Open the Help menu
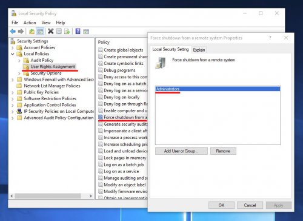 coord(61,22)
